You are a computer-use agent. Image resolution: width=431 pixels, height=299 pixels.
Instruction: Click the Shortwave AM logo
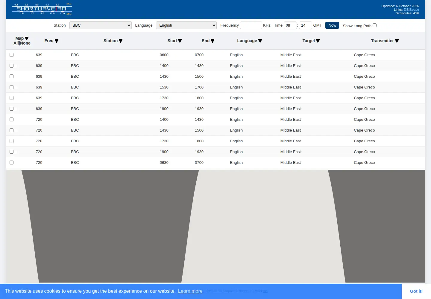42,9
